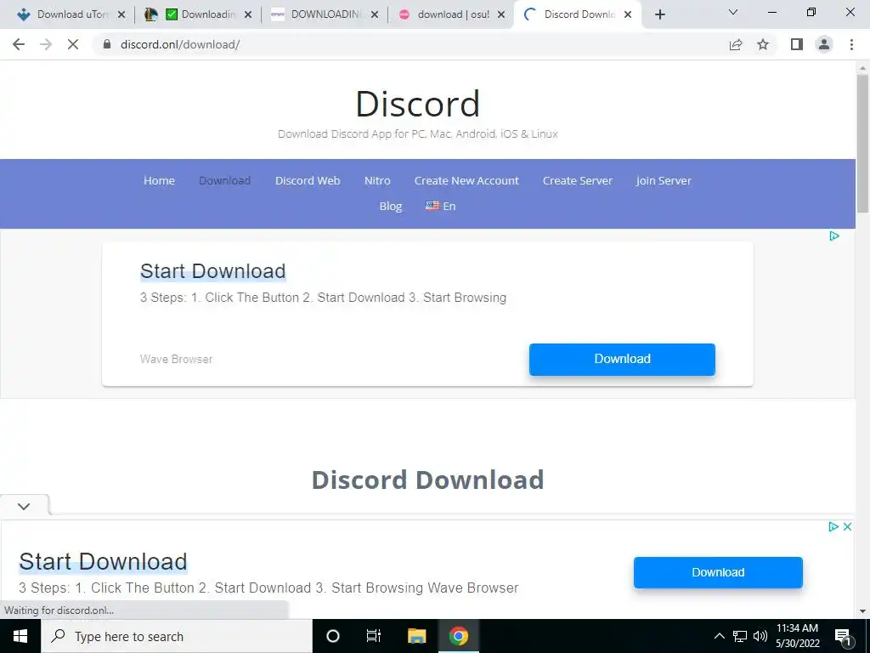
Task: Close the bottom banner ad
Action: click(847, 526)
